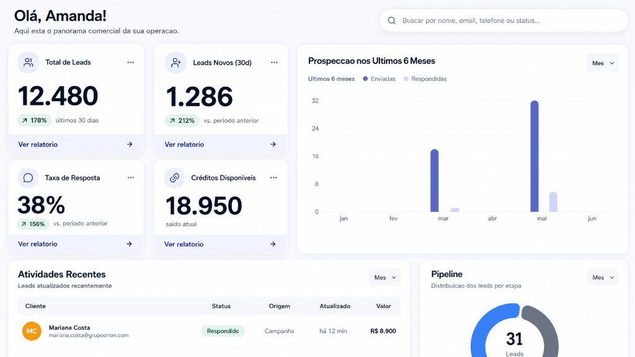Click the R$ 8.900 value cell
This screenshot has height=357, width=635.
pyautogui.click(x=383, y=331)
